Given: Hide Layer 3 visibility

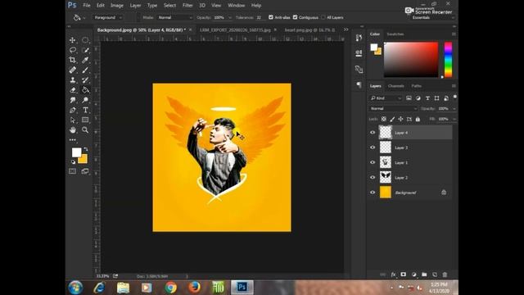Looking at the screenshot, I should pos(373,147).
